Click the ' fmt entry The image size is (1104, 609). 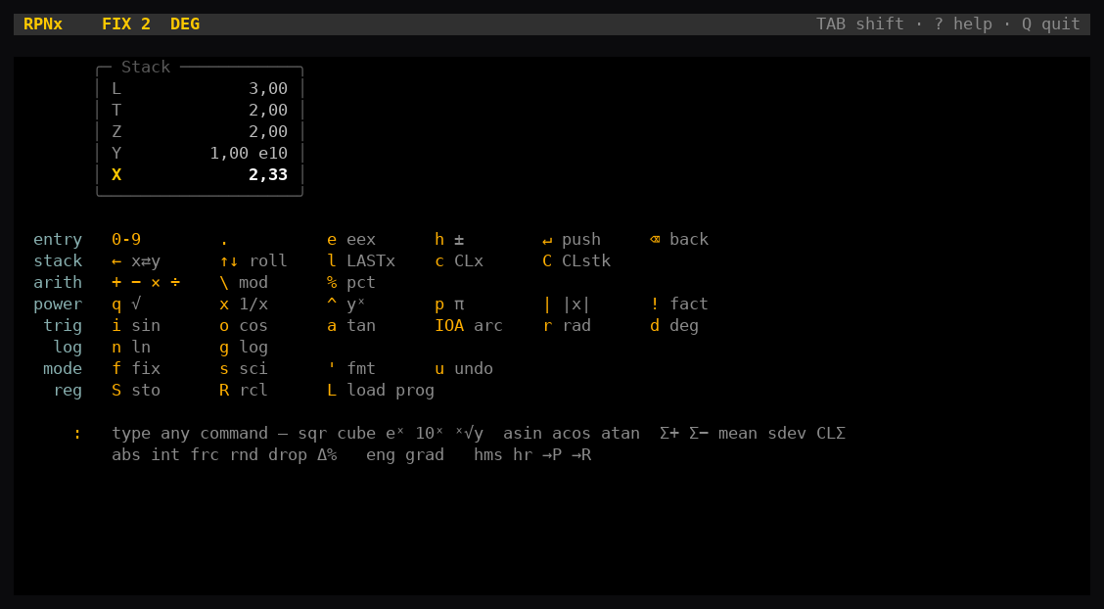351,369
